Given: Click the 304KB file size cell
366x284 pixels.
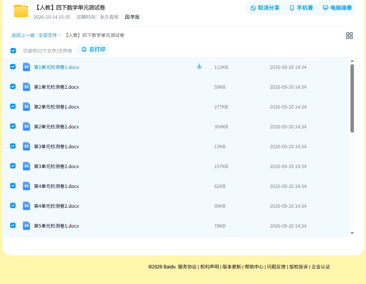Looking at the screenshot, I should [x=221, y=126].
